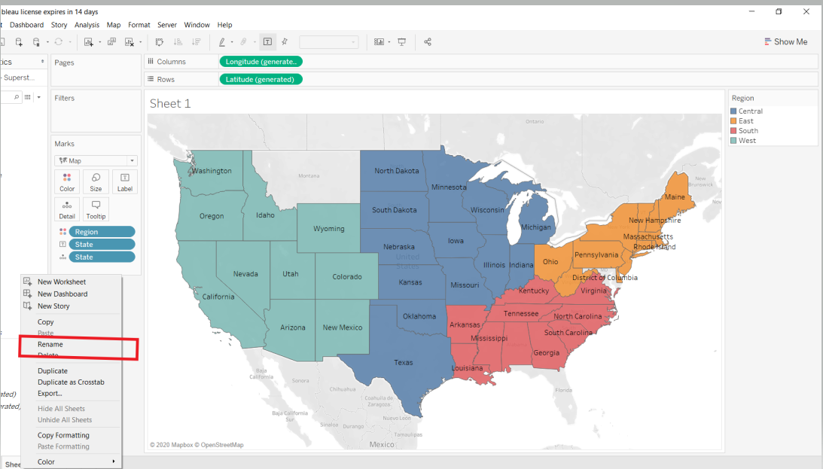Click the Latitude (generated) pill on Rows

(x=261, y=79)
